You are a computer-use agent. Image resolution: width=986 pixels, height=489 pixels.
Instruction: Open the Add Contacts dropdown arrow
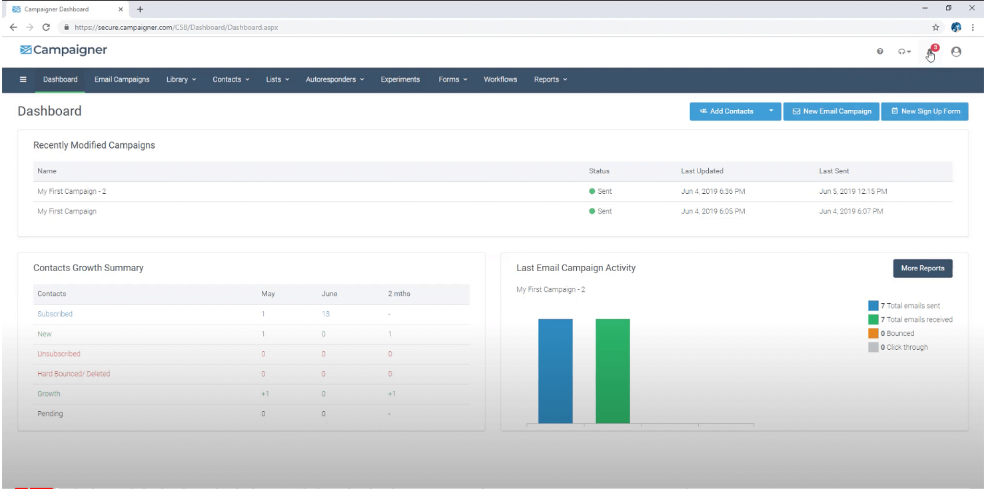coord(771,111)
